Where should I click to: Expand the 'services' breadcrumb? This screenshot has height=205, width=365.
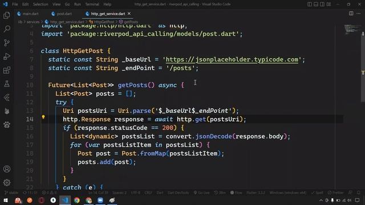click(33, 22)
